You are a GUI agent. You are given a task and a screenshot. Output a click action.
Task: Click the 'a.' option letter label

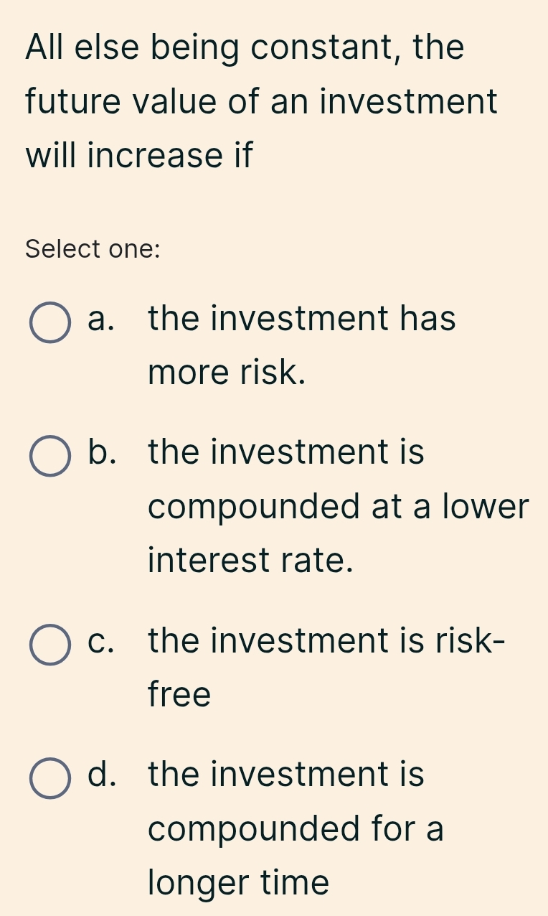click(x=100, y=318)
